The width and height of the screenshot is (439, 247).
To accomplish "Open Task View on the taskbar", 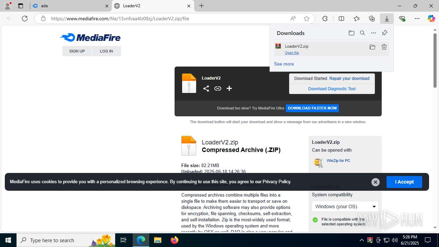I will pyautogui.click(x=123, y=240).
